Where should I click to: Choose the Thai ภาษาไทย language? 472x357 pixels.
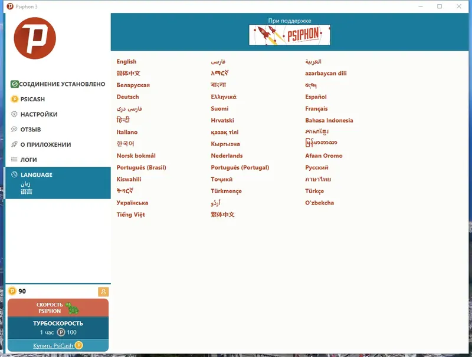pos(318,180)
